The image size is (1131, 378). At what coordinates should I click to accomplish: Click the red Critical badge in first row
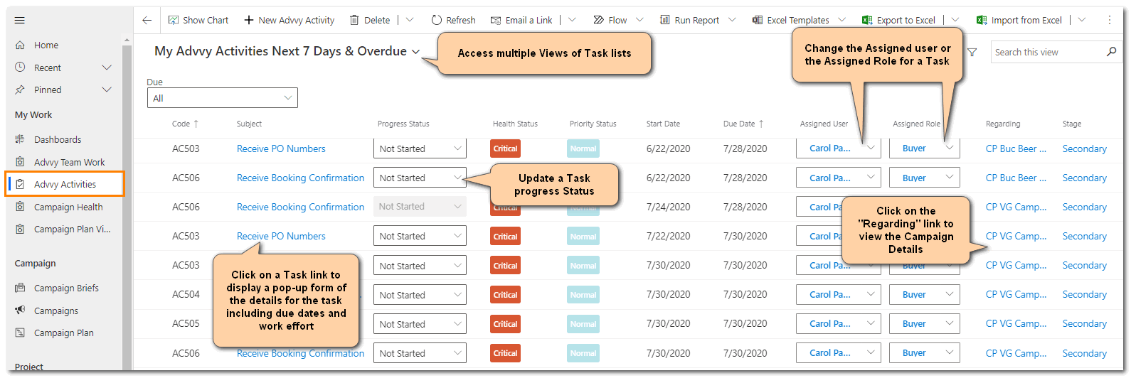point(505,148)
